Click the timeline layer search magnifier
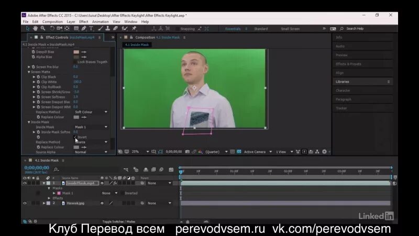419x236 pixels. point(56,169)
